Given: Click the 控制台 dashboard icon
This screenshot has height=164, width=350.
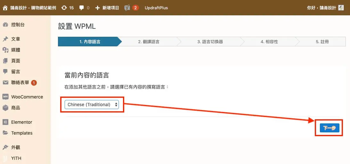Looking at the screenshot, I should tap(5, 25).
